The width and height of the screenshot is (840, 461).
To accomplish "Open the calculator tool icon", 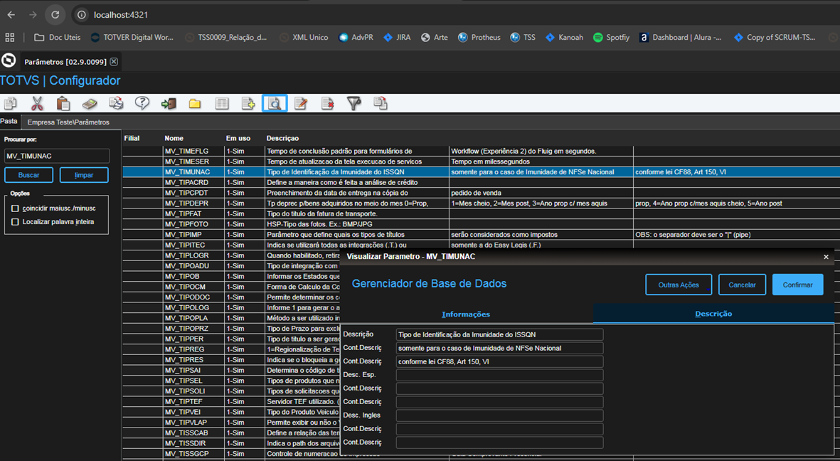I will [90, 103].
